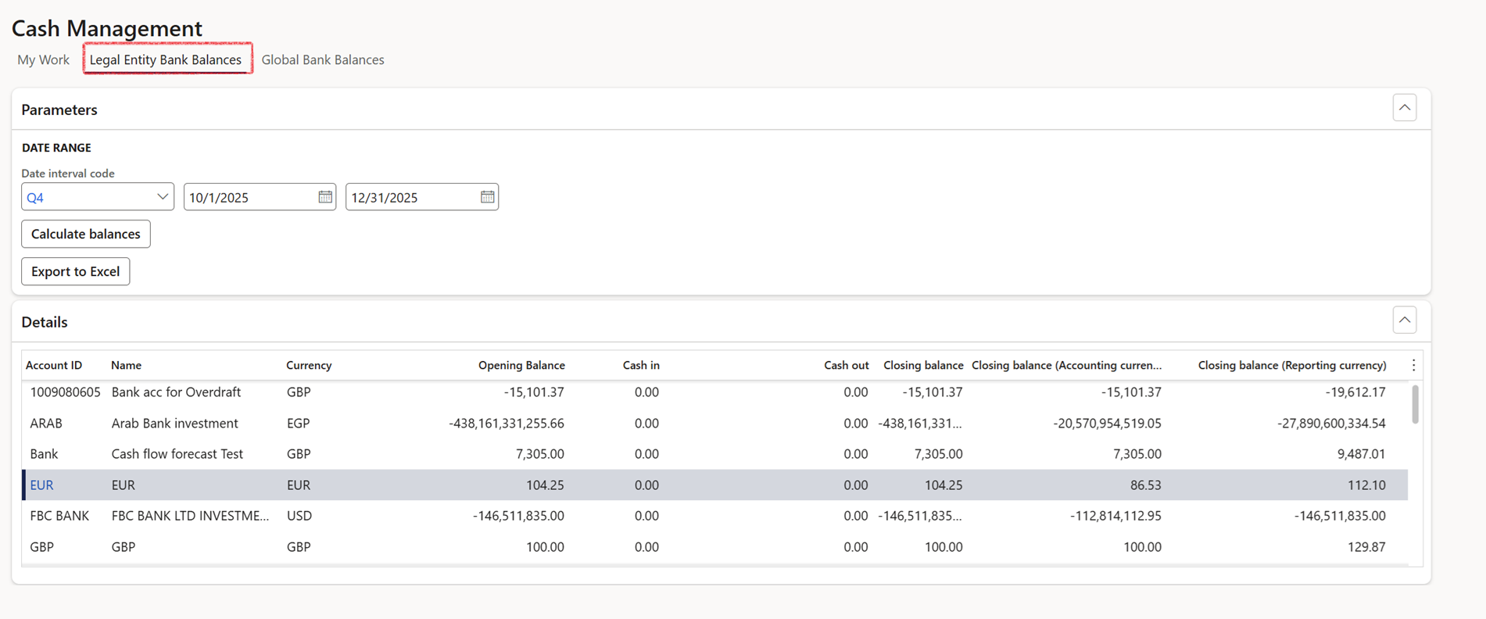
Task: Collapse the Parameters section
Action: click(1405, 108)
